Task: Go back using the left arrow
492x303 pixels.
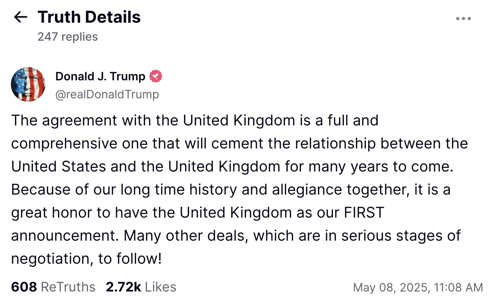Action: coord(20,17)
